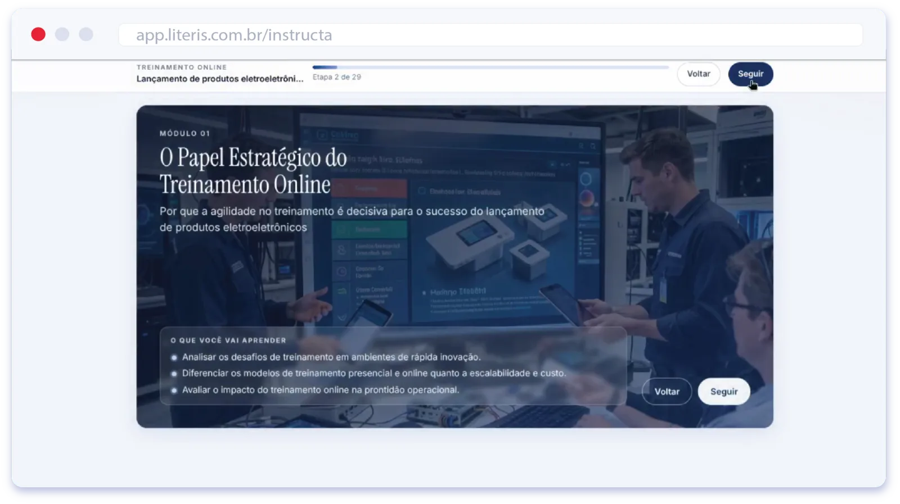The width and height of the screenshot is (900, 504).
Task: Click heading 'O Papel Estratégico do Treinamento Online'
Action: click(x=253, y=171)
